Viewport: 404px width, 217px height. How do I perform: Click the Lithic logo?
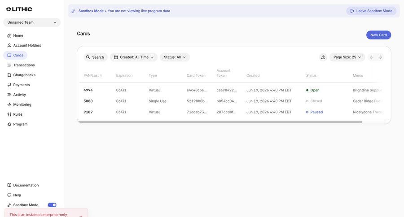pos(19,9)
